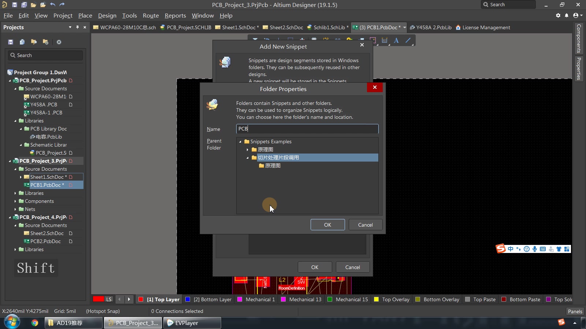
Task: Open the Projects panel dropdown arrow
Action: coord(70,27)
